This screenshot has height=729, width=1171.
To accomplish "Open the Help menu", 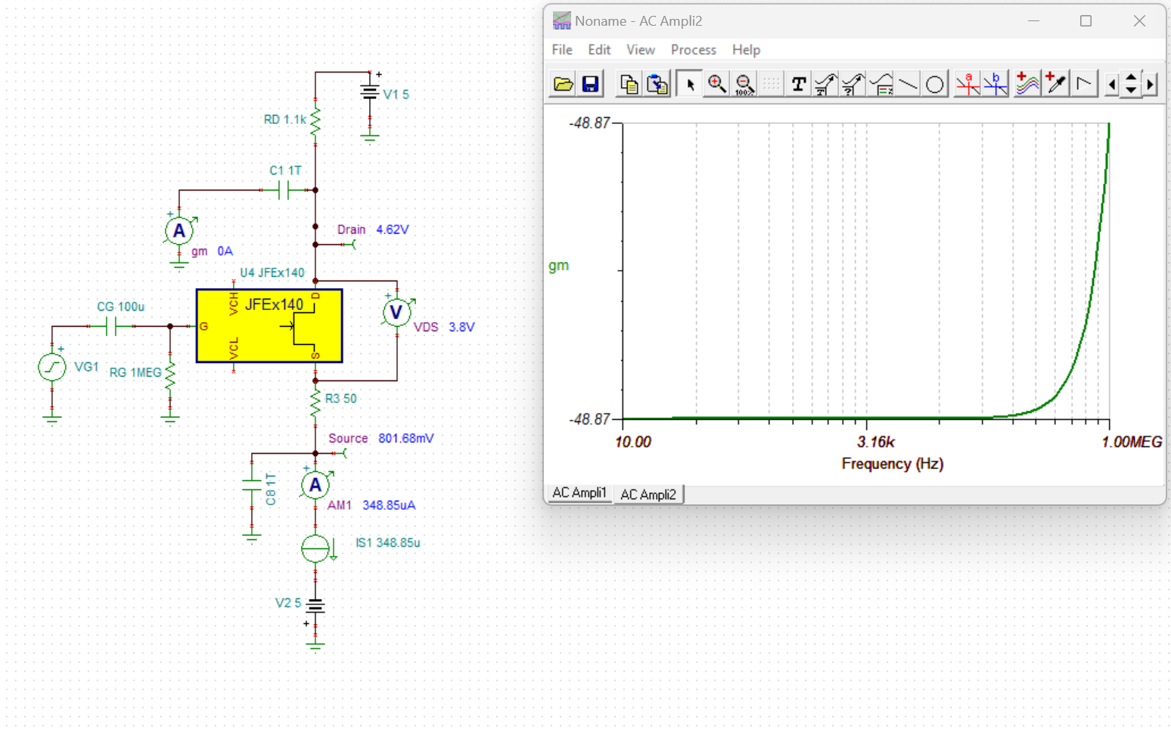I will pyautogui.click(x=746, y=50).
